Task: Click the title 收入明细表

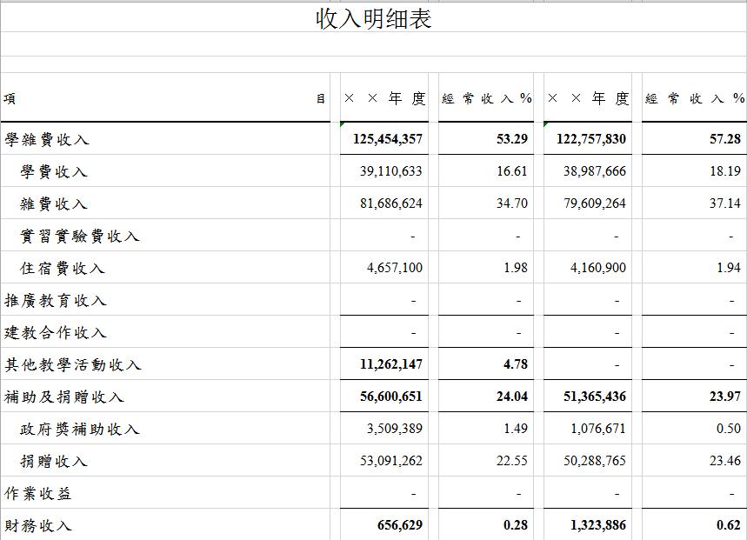Action: tap(374, 19)
